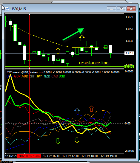This screenshot has height=163, width=140.
Task: Select the yellow up arrow near 13313
Action: (58, 51)
